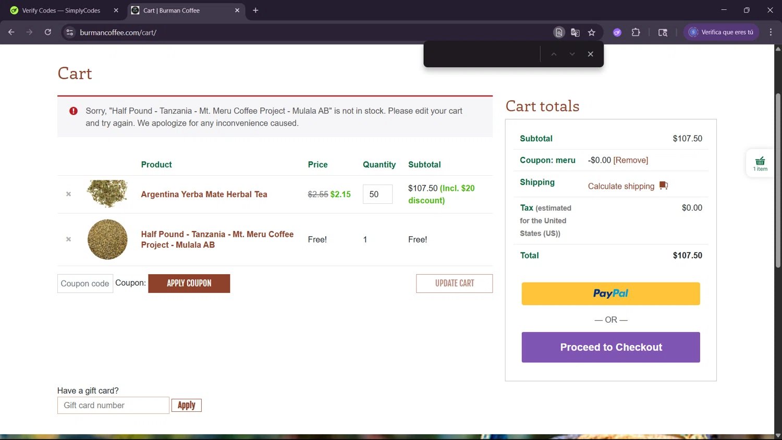The width and height of the screenshot is (782, 440).
Task: Click the out of stock error icon
Action: (74, 111)
